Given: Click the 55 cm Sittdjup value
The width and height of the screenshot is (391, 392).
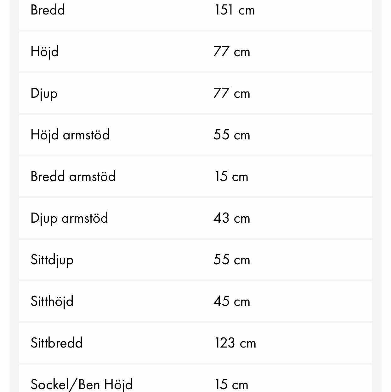Looking at the screenshot, I should (x=232, y=260).
